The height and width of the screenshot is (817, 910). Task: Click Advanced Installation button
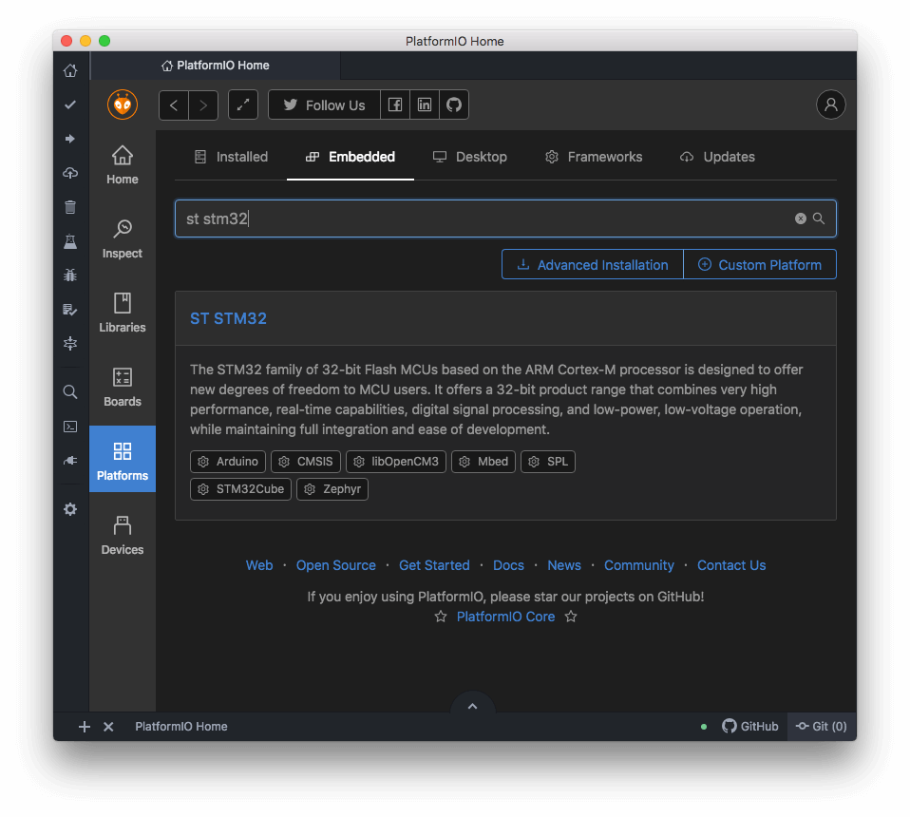(593, 265)
